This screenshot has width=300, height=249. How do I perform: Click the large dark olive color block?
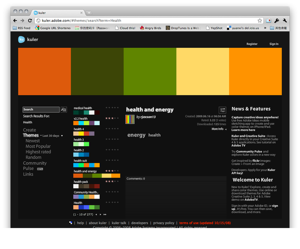pyautogui.click(x=97, y=72)
